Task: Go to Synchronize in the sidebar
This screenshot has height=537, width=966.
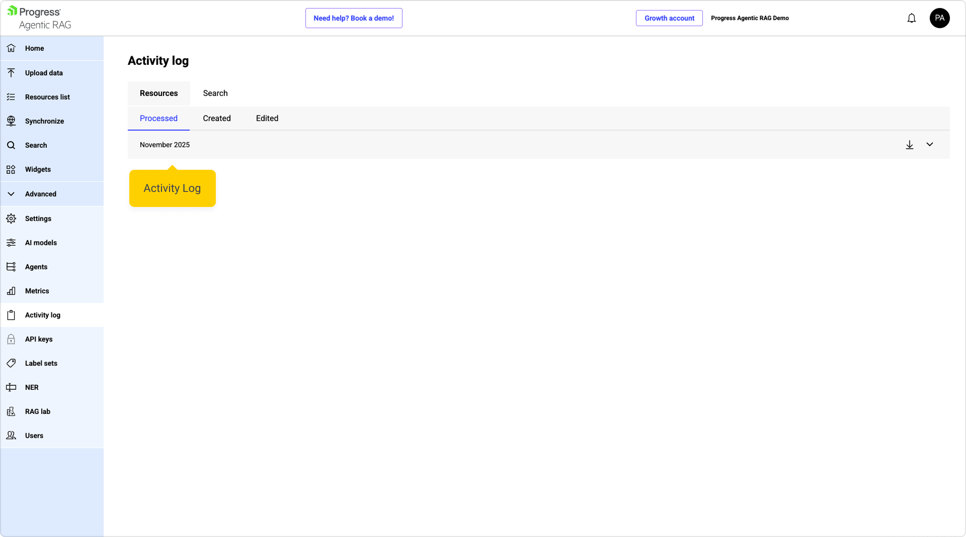Action: pyautogui.click(x=44, y=121)
